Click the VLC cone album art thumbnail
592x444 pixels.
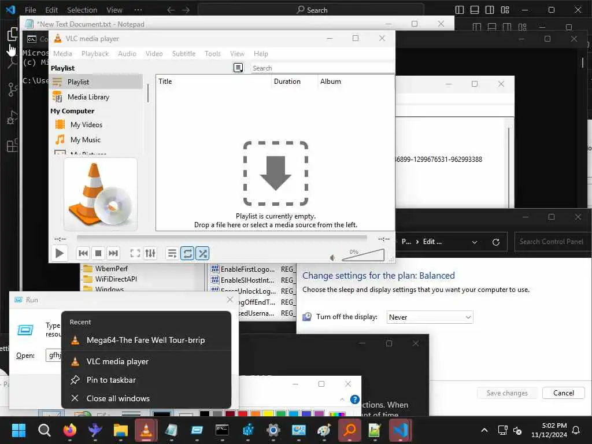coord(101,194)
